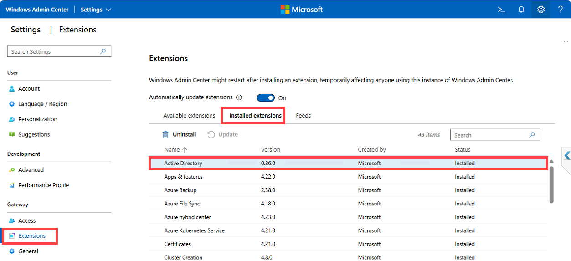
Task: Click the Microsoft logo
Action: [301, 10]
